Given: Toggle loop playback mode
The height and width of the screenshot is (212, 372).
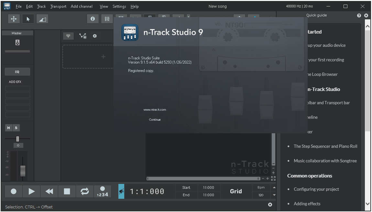Looking at the screenshot, I should click(85, 191).
